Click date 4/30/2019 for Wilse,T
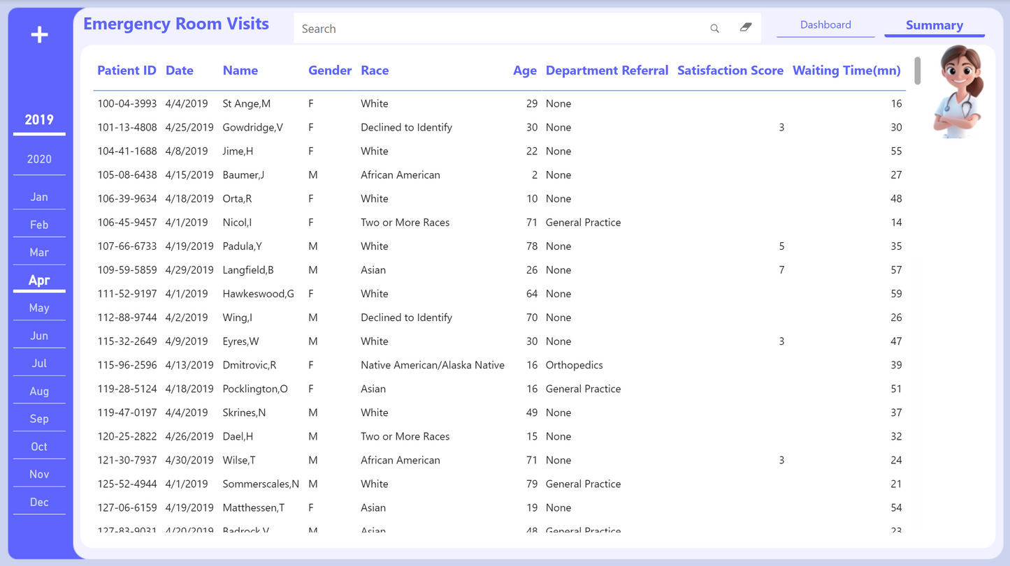 coord(189,460)
